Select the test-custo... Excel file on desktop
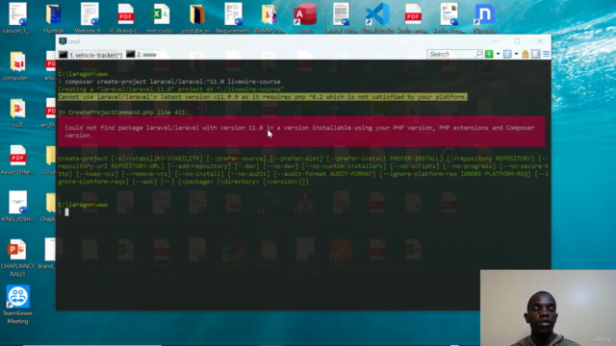Screen dimensions: 616x346 161,18
